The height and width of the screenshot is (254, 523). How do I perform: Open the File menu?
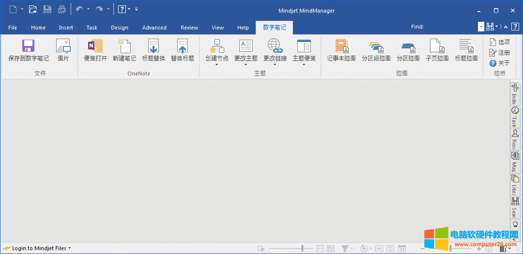click(x=13, y=28)
